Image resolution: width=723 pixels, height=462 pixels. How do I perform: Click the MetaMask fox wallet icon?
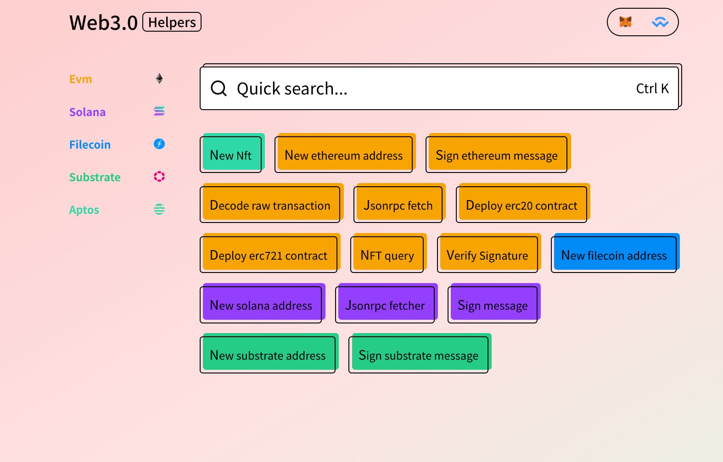625,22
